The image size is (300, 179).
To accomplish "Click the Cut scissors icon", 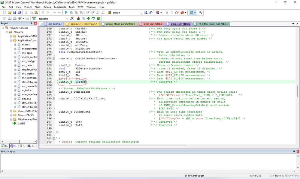I will click(x=26, y=13).
